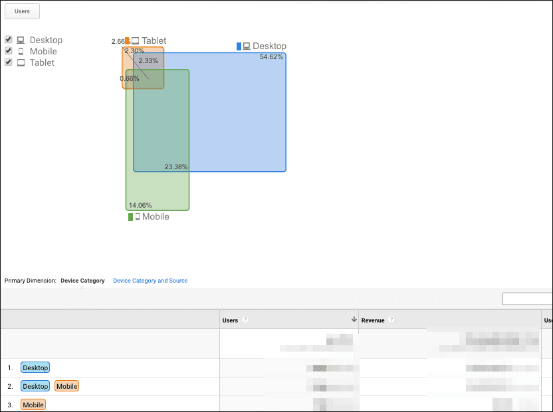Select the desktop icon in the left device list
The height and width of the screenshot is (412, 553).
pos(21,40)
